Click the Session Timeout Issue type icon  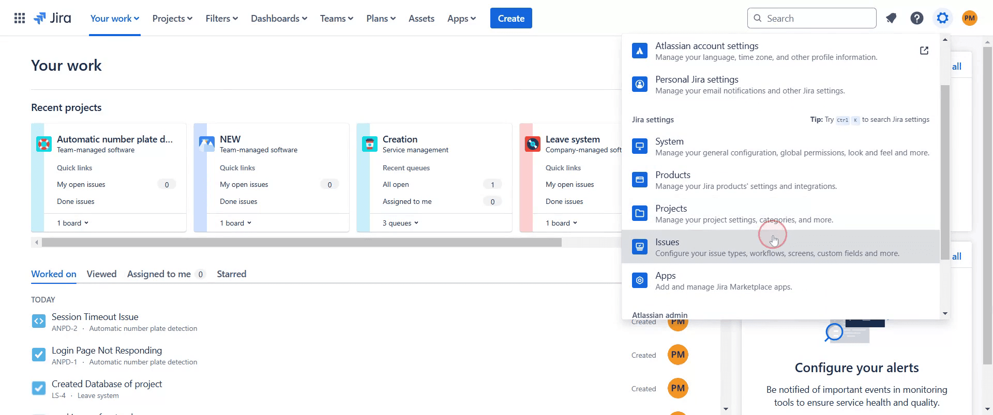[x=39, y=322]
